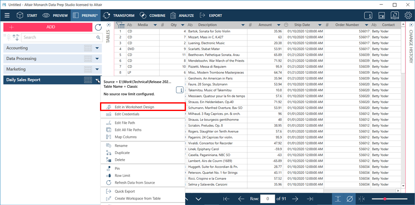Image resolution: width=415 pixels, height=205 pixels.
Task: Go to next row arrow
Action: pos(295,199)
